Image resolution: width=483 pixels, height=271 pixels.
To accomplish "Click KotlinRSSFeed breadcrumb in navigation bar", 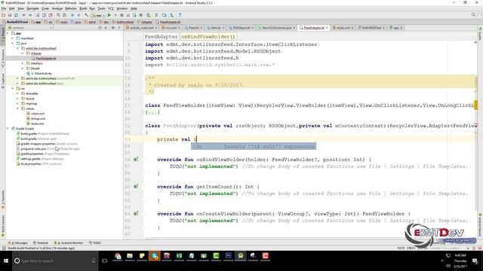I will pos(15,22).
